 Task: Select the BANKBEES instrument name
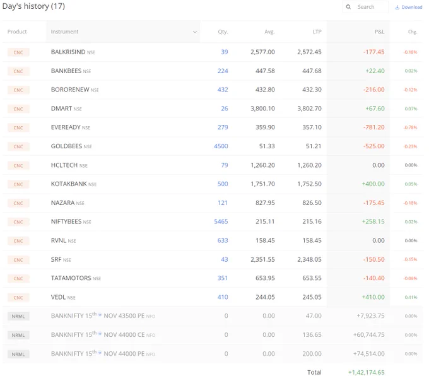[x=66, y=71]
